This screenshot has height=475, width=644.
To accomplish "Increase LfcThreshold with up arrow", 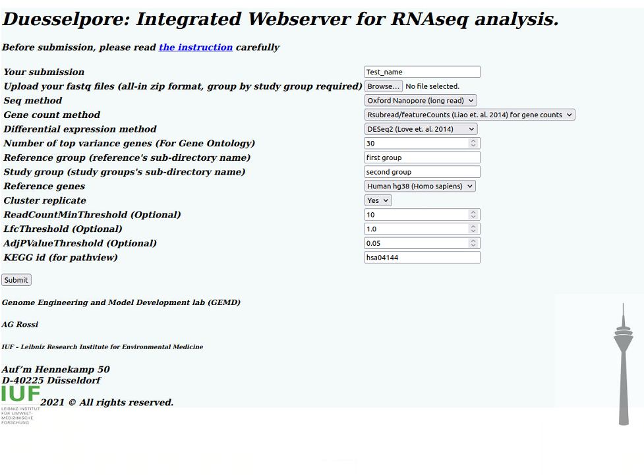I will (x=473, y=226).
